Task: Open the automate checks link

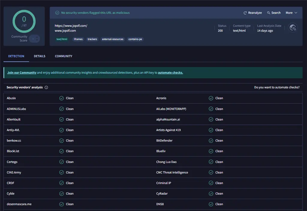Action: point(170,73)
